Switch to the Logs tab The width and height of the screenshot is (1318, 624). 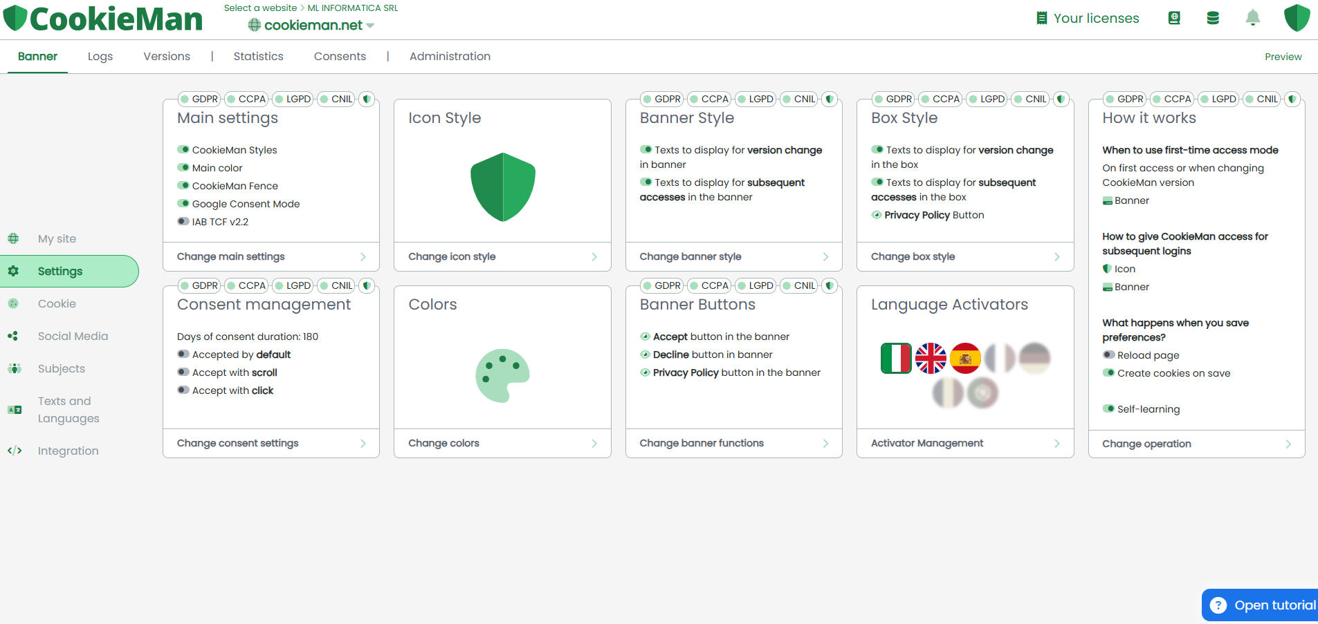point(100,56)
